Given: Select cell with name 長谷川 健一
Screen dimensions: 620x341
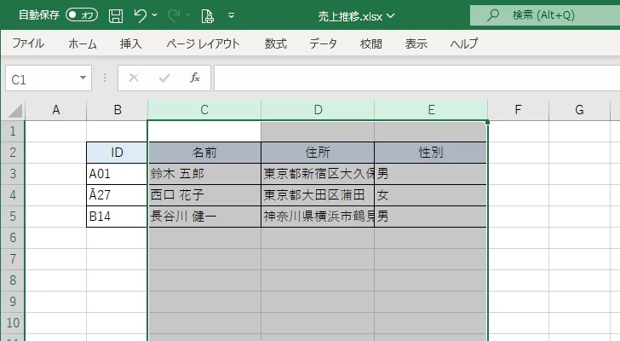Looking at the screenshot, I should [204, 217].
